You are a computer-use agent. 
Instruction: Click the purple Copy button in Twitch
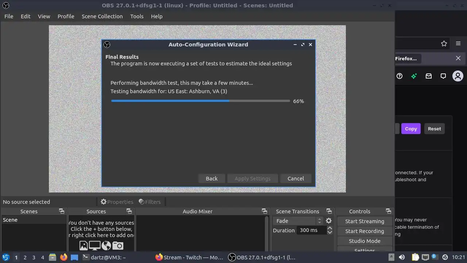coord(411,129)
